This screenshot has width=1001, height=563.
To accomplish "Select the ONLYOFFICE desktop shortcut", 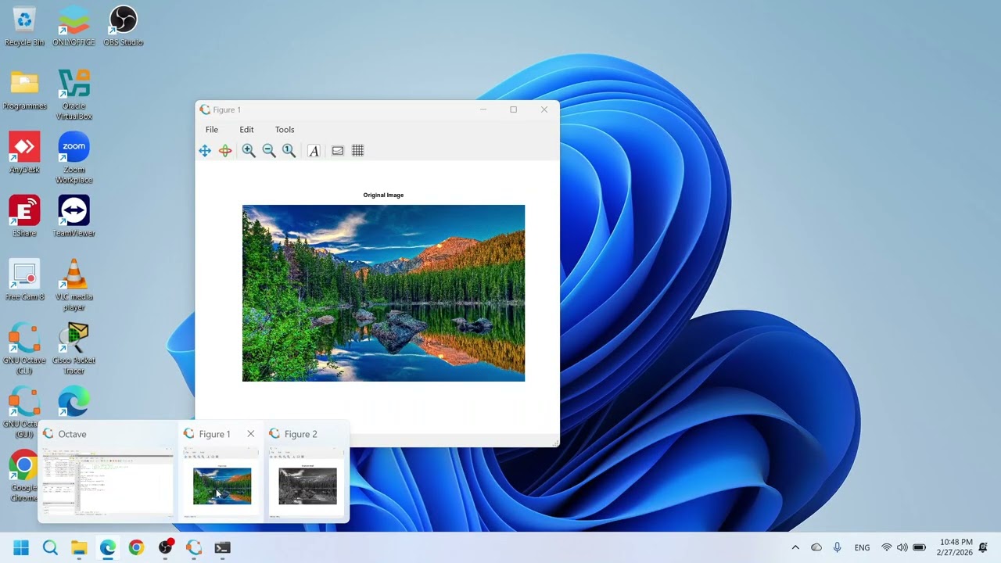I will click(x=74, y=26).
